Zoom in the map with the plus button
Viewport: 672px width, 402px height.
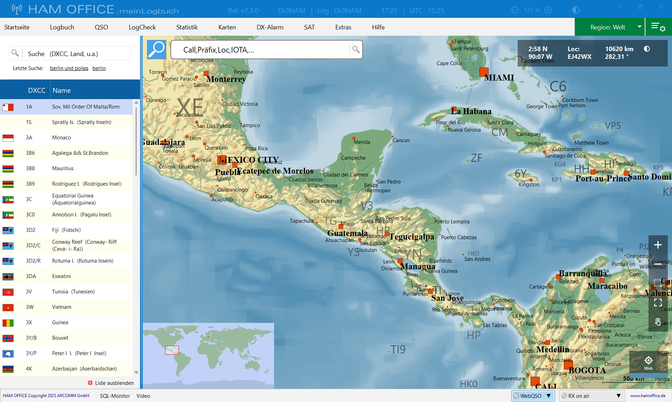(x=658, y=245)
